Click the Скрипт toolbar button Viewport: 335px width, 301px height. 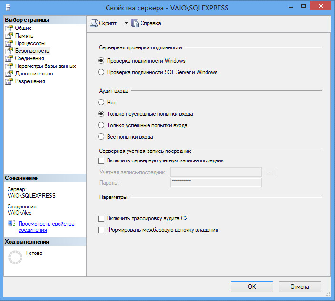pos(103,23)
